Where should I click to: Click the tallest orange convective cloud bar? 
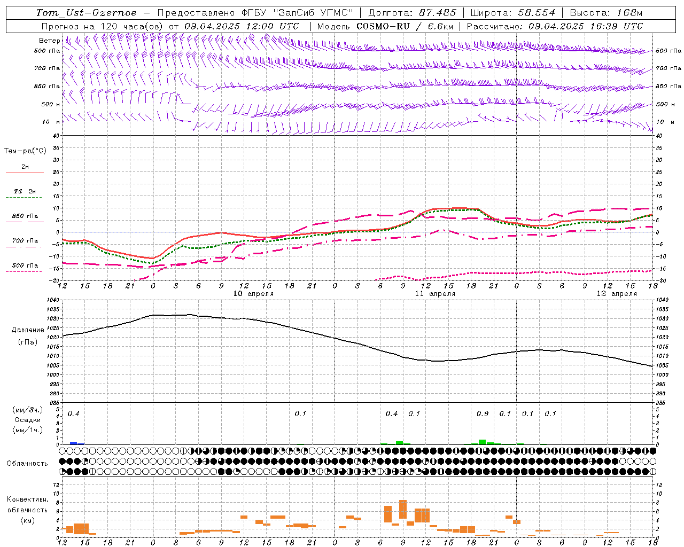pyautogui.click(x=403, y=509)
